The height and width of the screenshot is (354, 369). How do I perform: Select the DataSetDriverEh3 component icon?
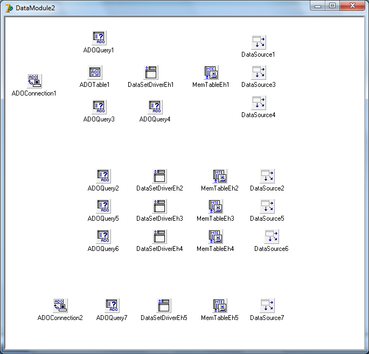[159, 206]
